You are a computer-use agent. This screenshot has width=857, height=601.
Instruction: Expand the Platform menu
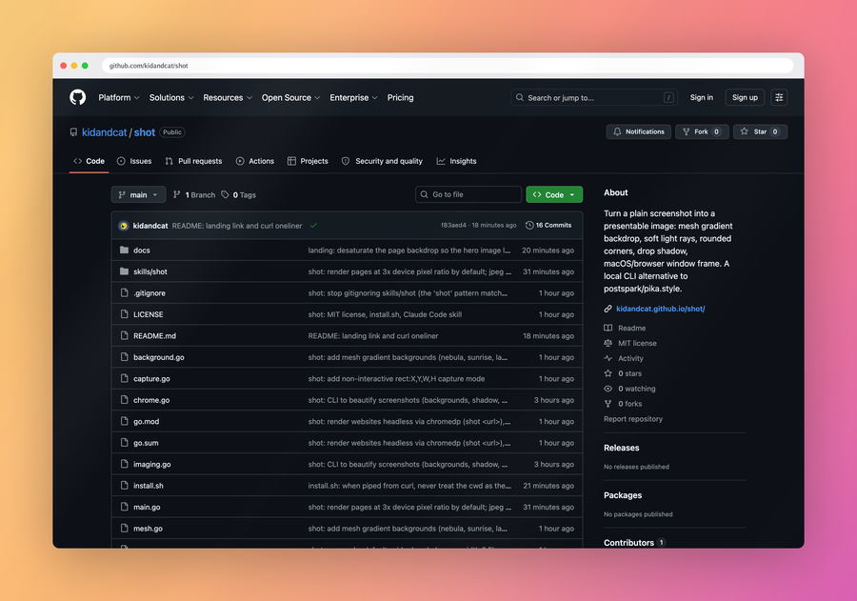(x=119, y=97)
